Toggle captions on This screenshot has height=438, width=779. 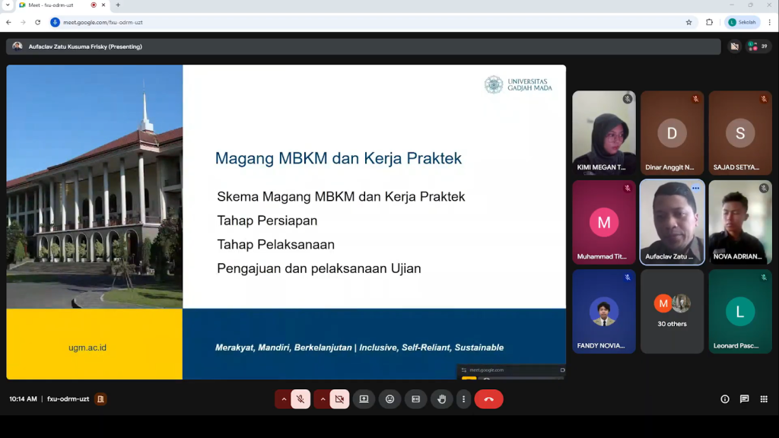tap(415, 399)
